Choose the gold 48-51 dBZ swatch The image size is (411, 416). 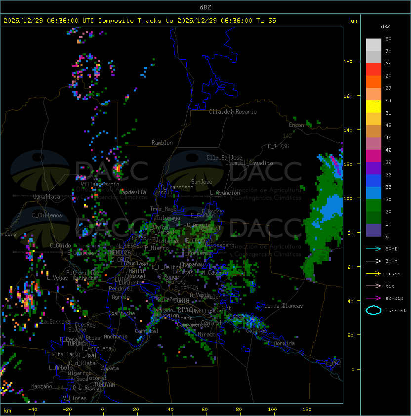(x=373, y=119)
